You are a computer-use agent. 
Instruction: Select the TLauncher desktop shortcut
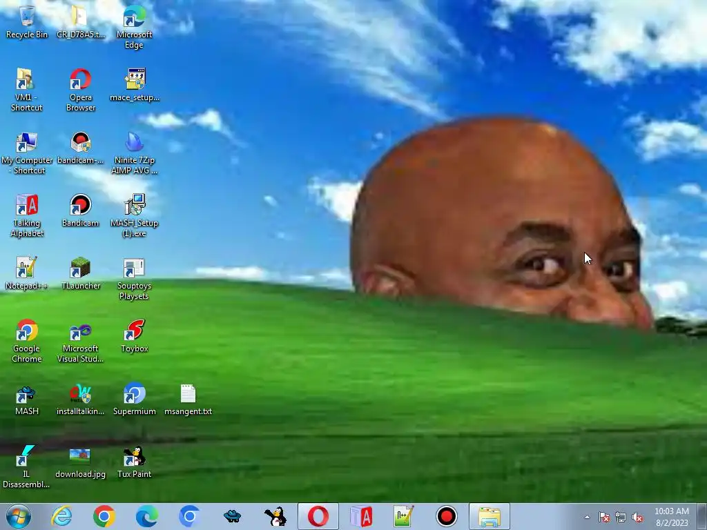click(x=80, y=273)
